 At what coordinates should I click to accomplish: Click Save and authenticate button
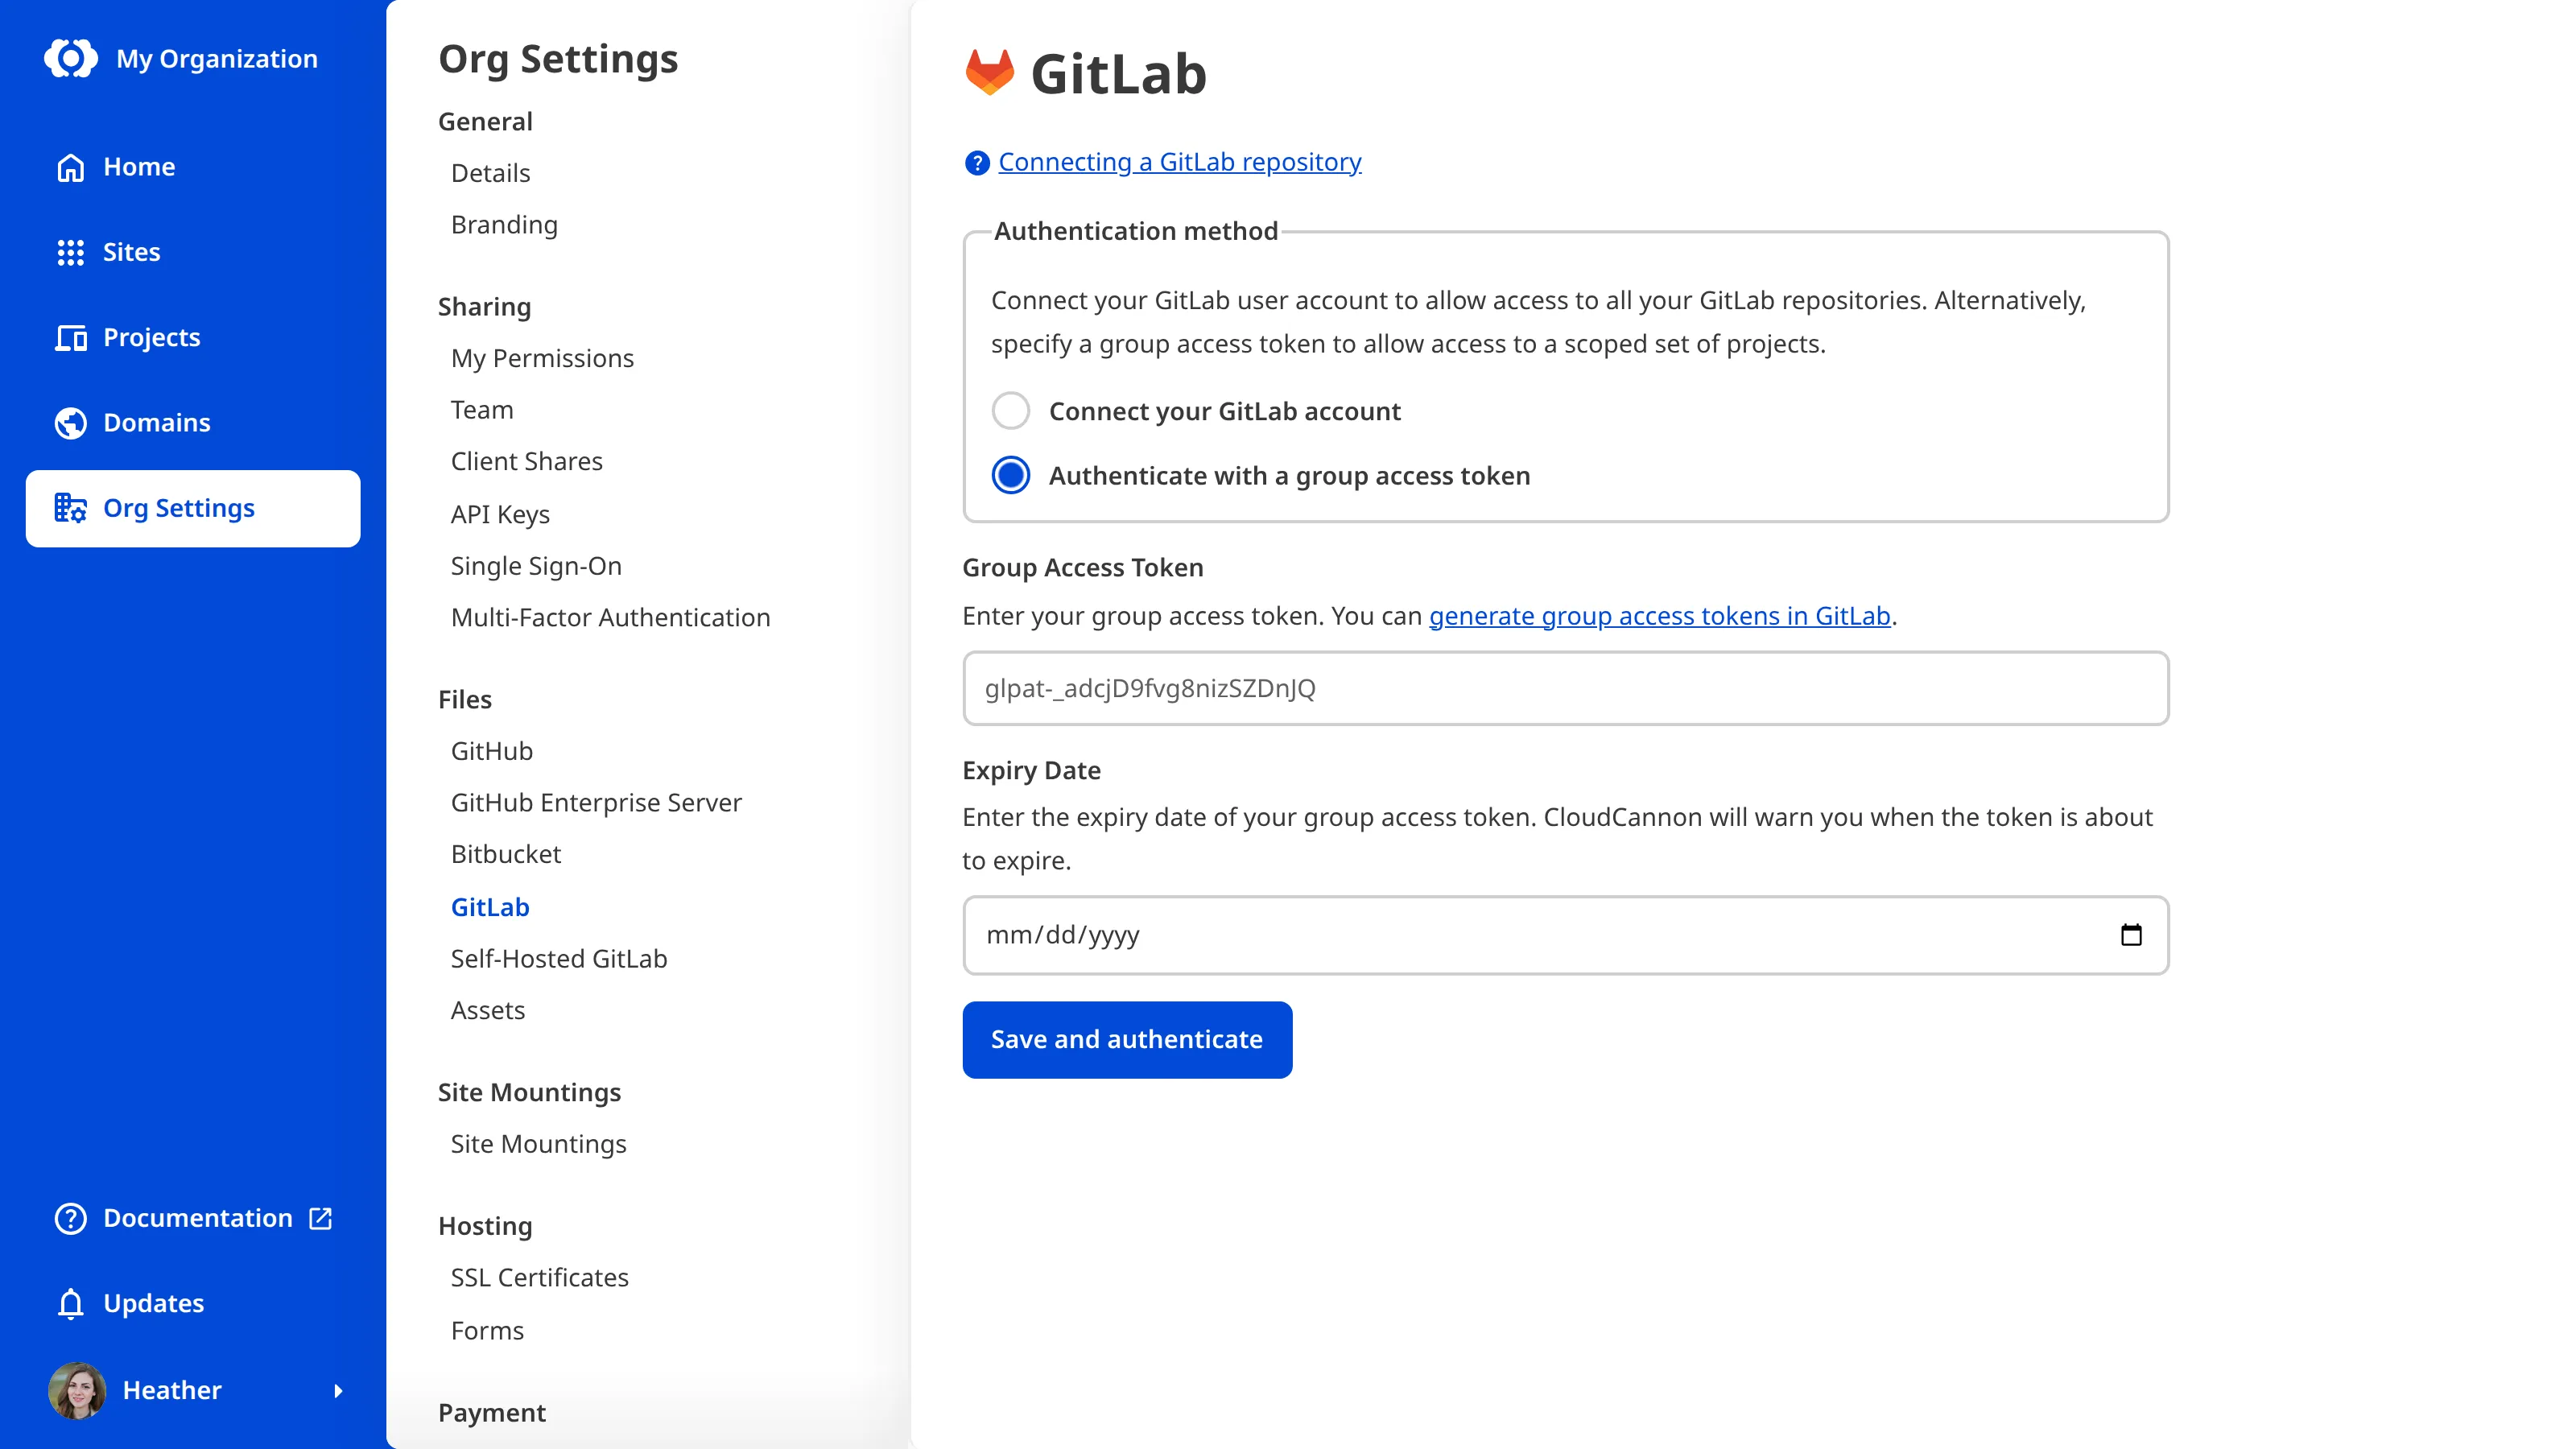1127,1039
